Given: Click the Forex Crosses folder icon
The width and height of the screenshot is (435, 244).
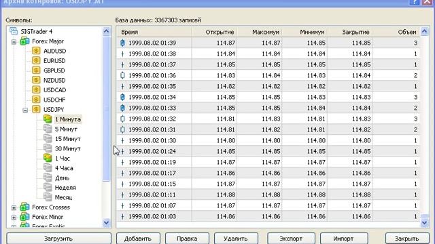Looking at the screenshot, I should [24, 207].
